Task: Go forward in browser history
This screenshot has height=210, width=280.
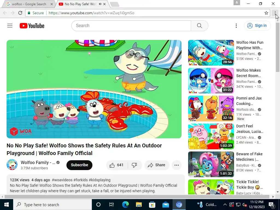Action: [x=13, y=13]
